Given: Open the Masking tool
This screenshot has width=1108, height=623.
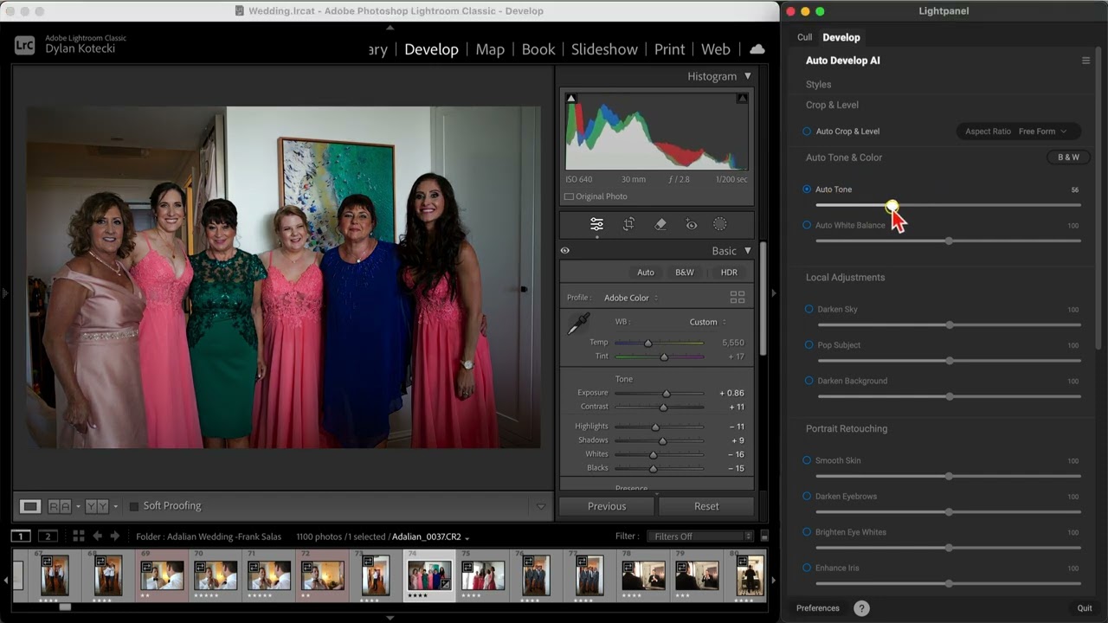Looking at the screenshot, I should pos(719,224).
